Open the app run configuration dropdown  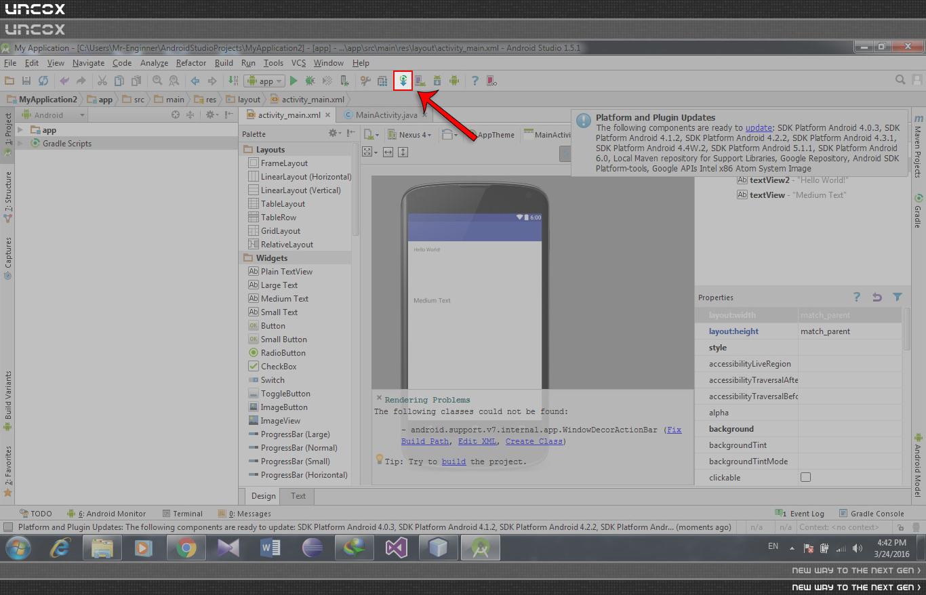point(264,81)
